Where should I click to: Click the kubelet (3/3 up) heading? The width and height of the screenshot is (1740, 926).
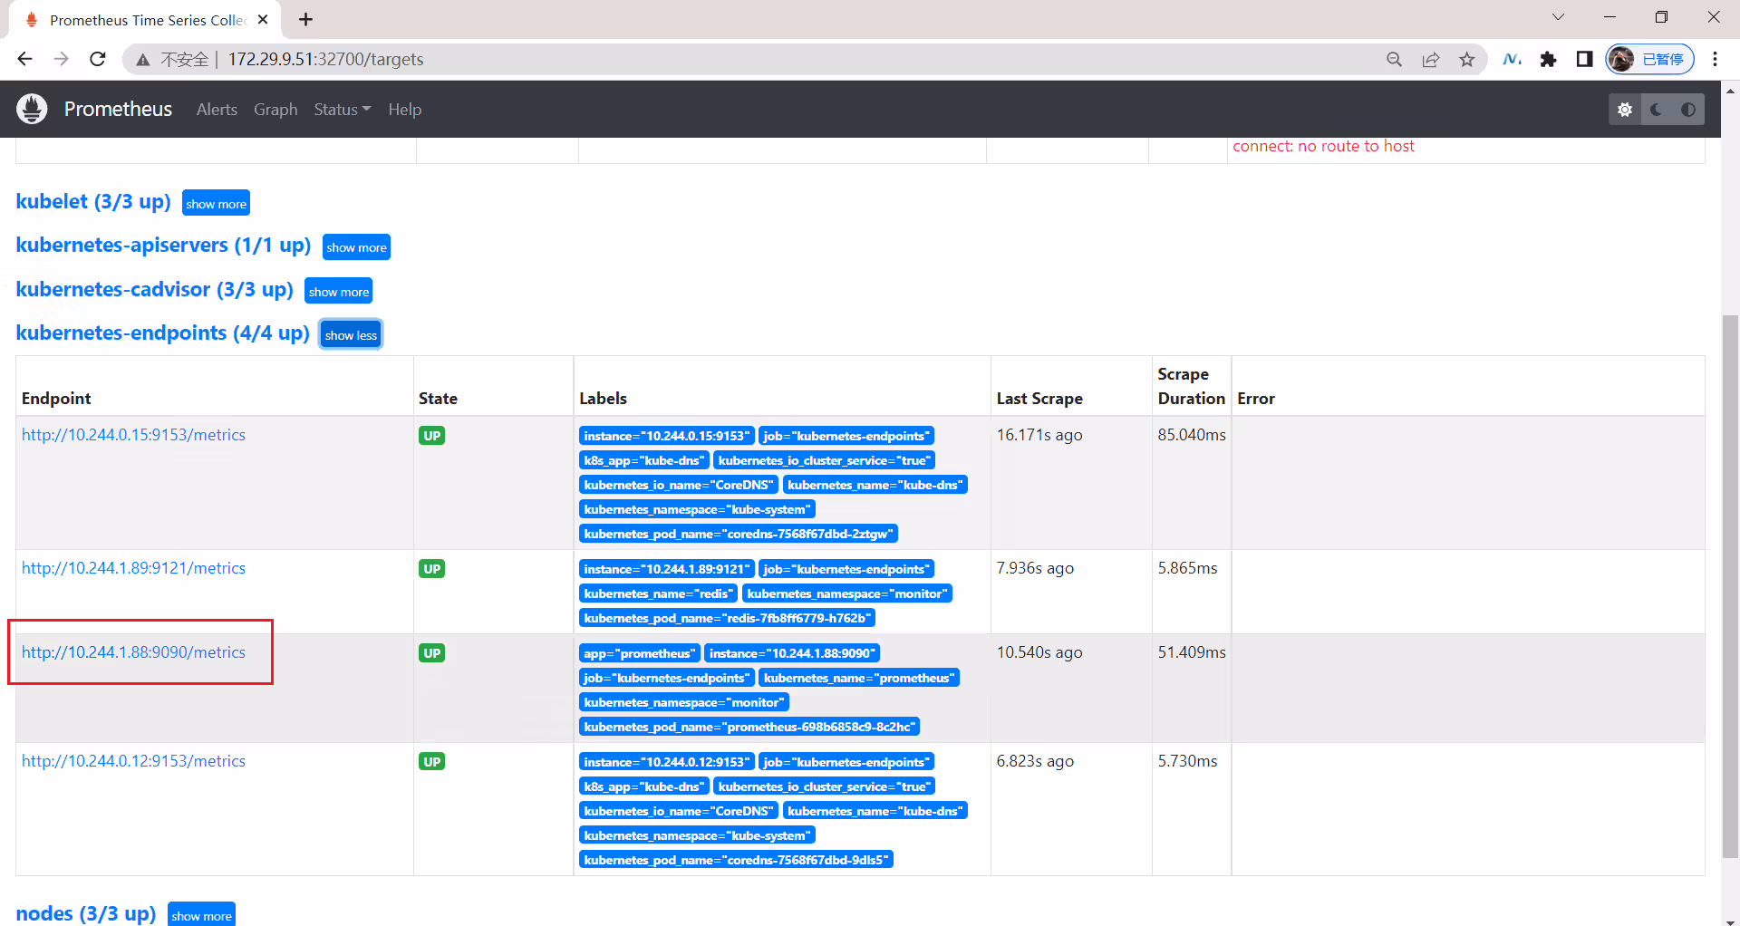93,202
